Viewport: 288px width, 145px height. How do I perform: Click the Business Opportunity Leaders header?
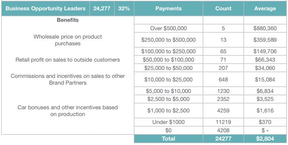pyautogui.click(x=45, y=8)
